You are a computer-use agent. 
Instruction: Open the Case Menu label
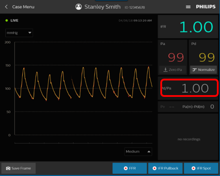click(x=23, y=7)
